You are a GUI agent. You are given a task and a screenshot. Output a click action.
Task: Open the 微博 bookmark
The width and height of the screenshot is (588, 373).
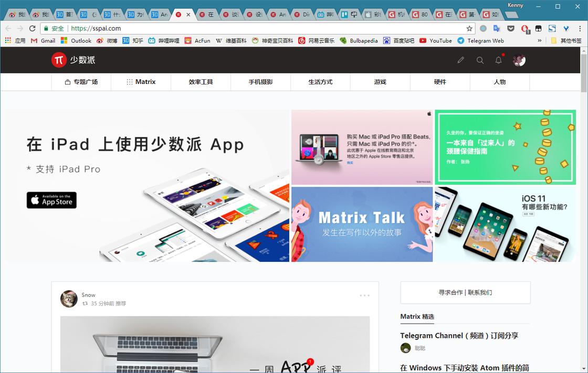click(107, 40)
